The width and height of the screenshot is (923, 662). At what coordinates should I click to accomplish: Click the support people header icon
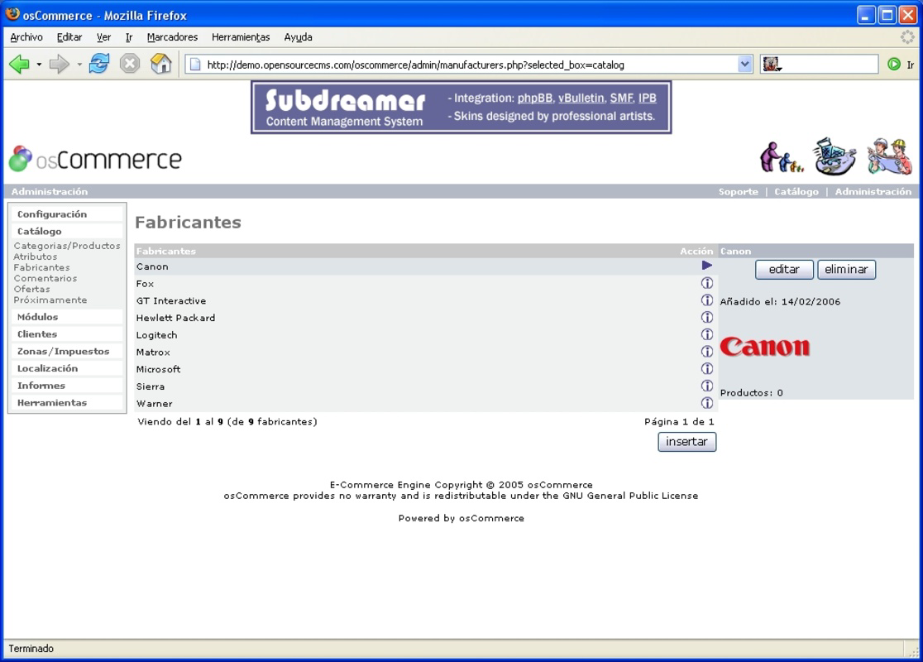[x=781, y=158]
